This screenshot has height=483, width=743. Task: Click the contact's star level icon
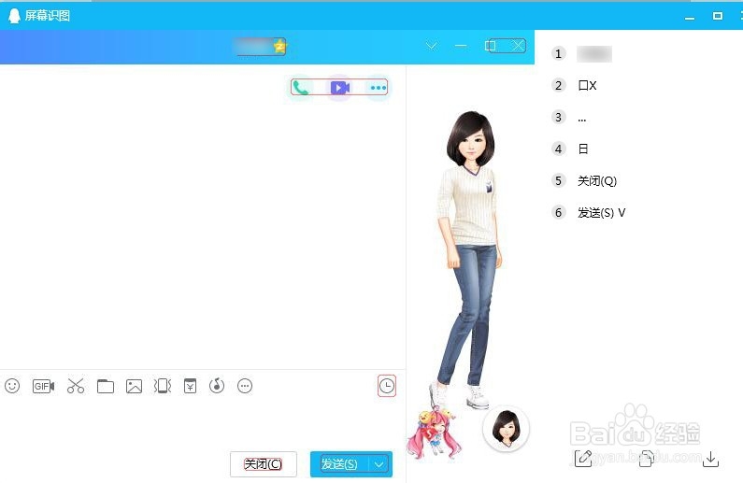tap(280, 47)
